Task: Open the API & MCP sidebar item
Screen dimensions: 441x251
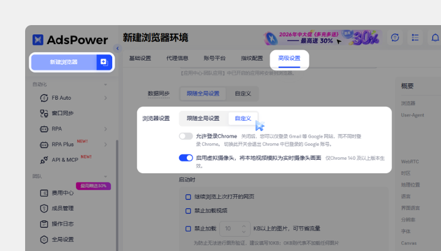Action: [x=65, y=160]
